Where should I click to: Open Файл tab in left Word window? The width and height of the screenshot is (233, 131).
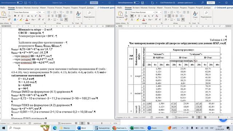(3, 8)
